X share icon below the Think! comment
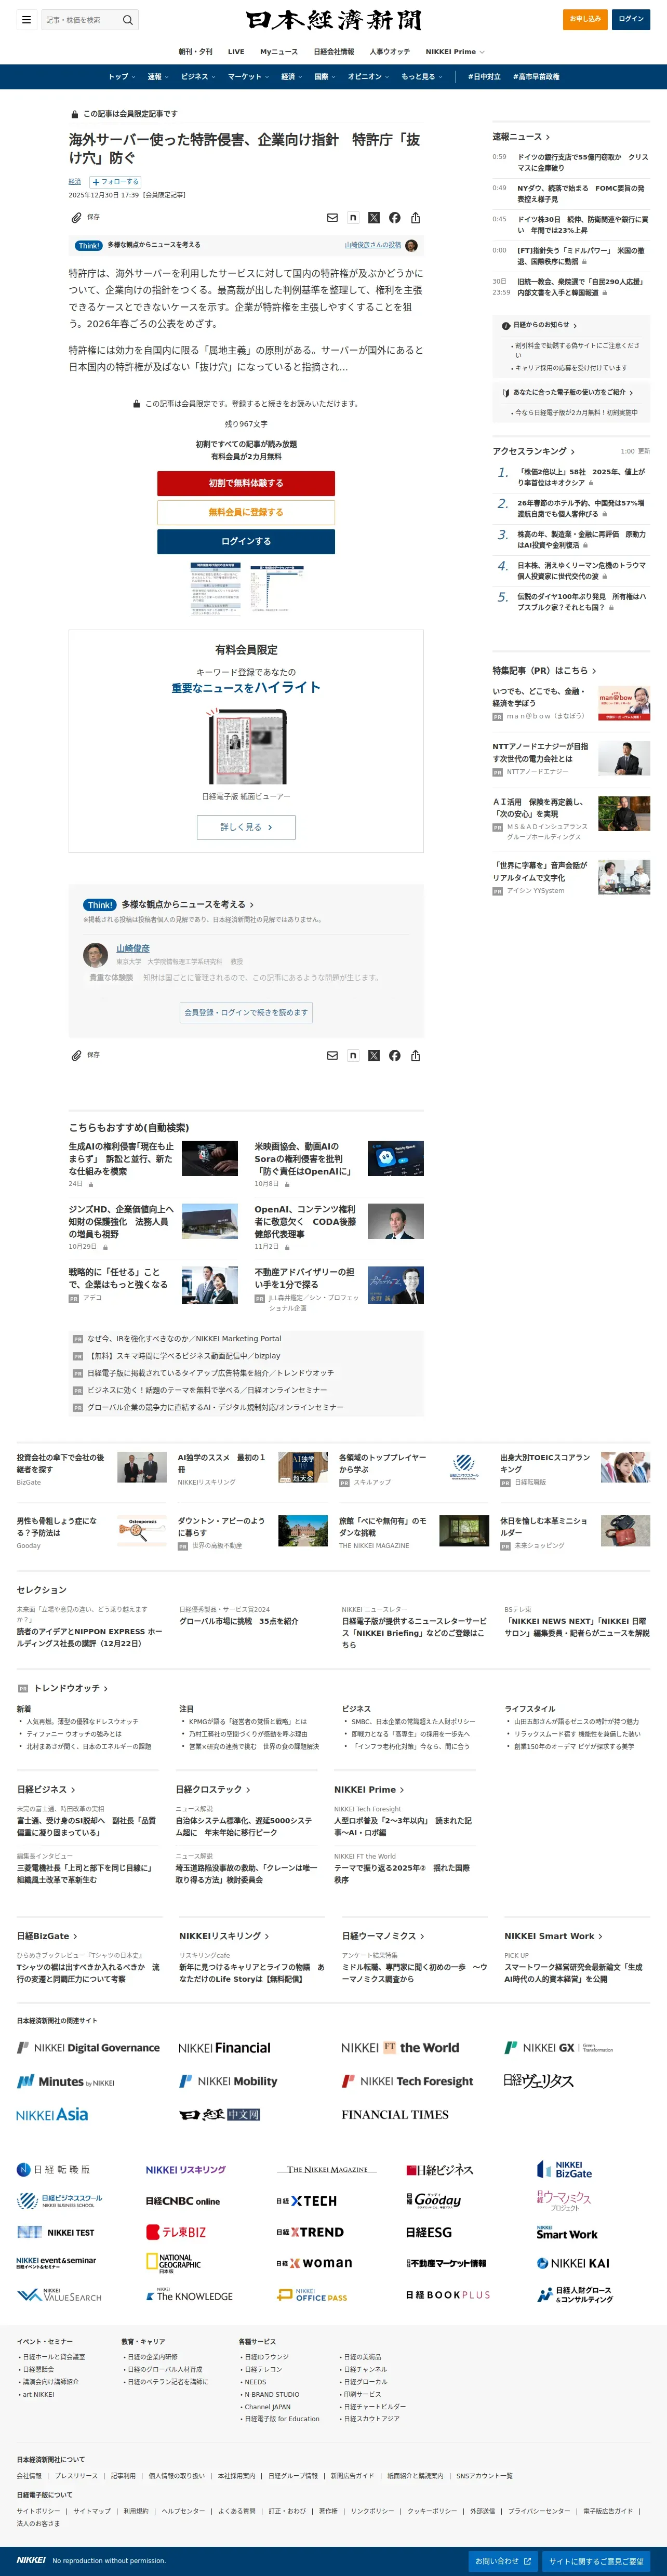The image size is (667, 2576). pos(374,1055)
